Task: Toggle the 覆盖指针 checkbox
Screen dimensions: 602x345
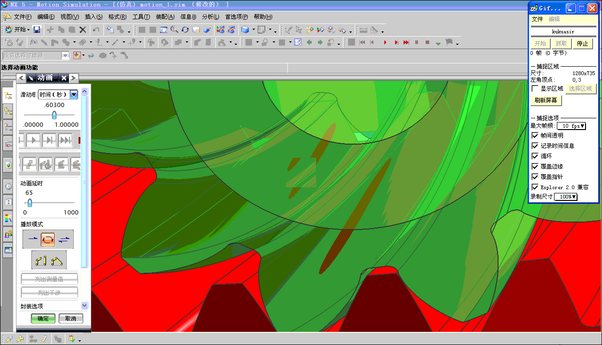Action: click(535, 176)
